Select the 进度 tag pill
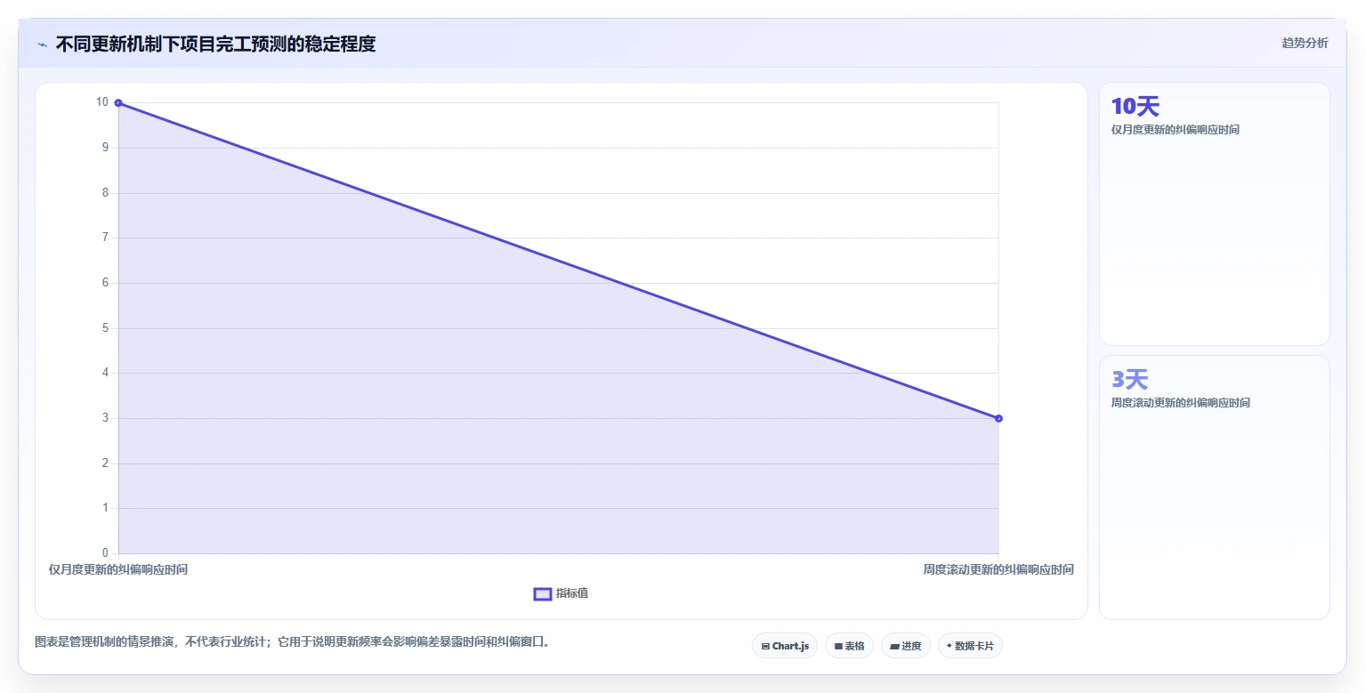This screenshot has width=1365, height=693. coord(906,646)
